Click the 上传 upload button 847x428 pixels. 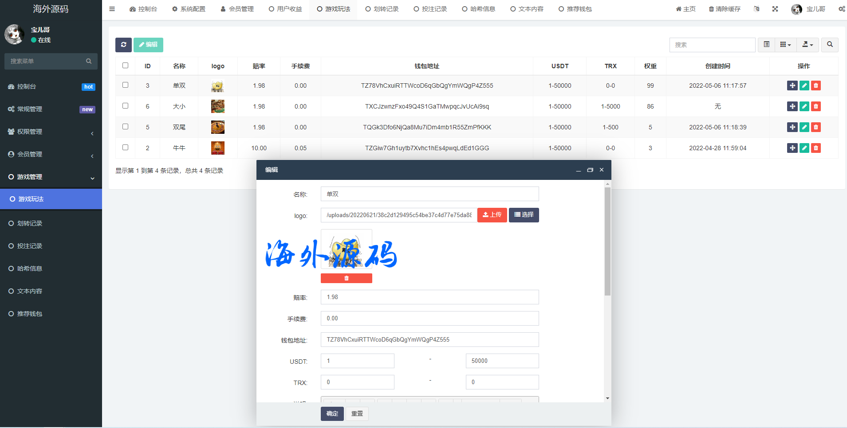pyautogui.click(x=492, y=215)
